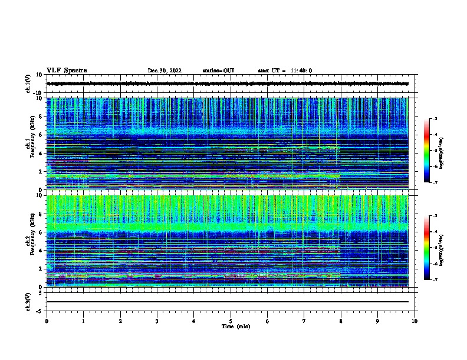The image size is (467, 360).
Task: Click the bright green 6–7 kHz band in ch.2
Action: [x=227, y=227]
